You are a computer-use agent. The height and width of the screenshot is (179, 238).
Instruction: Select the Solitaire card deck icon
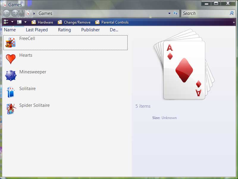coord(11,92)
